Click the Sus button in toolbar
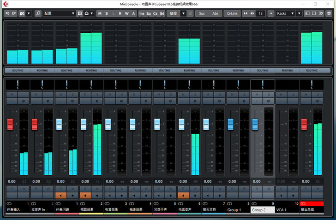Image resolution: width=336 pixels, height=220 pixels. tap(202, 14)
